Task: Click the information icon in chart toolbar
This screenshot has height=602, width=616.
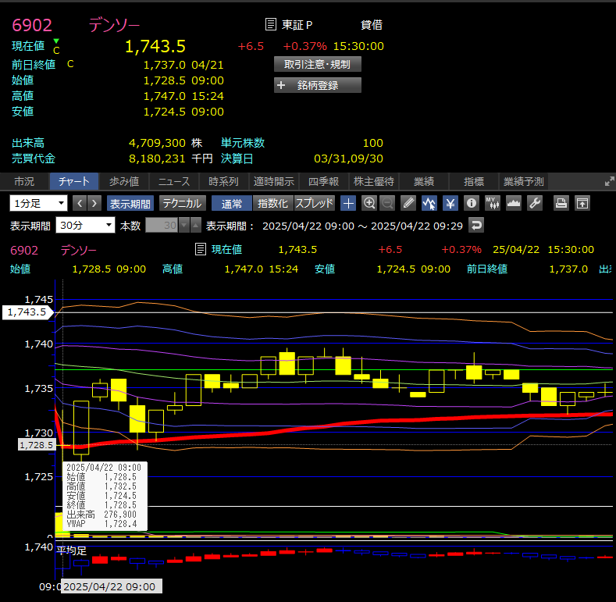Action: (x=472, y=203)
